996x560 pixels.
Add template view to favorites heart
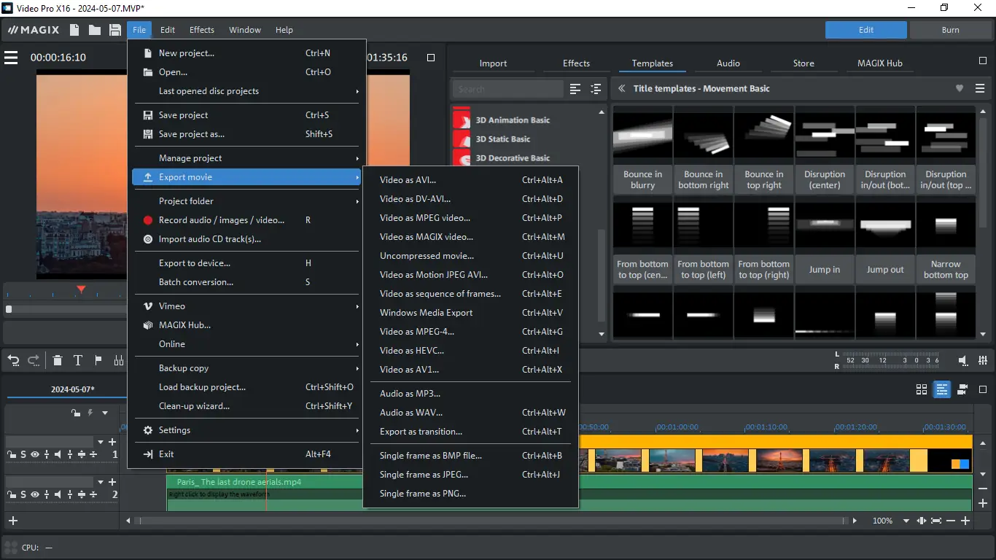960,89
